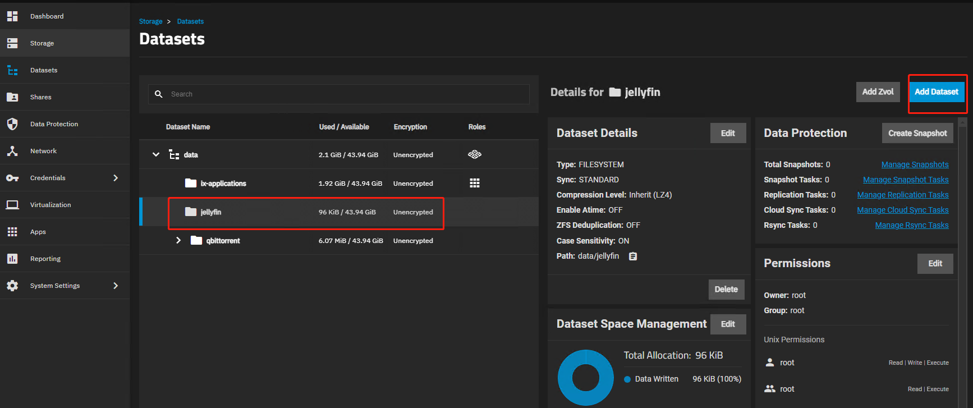Expand the System Settings submenu
This screenshot has height=408, width=973.
116,286
